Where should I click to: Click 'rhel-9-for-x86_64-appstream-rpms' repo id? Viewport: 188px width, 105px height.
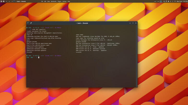(39, 44)
